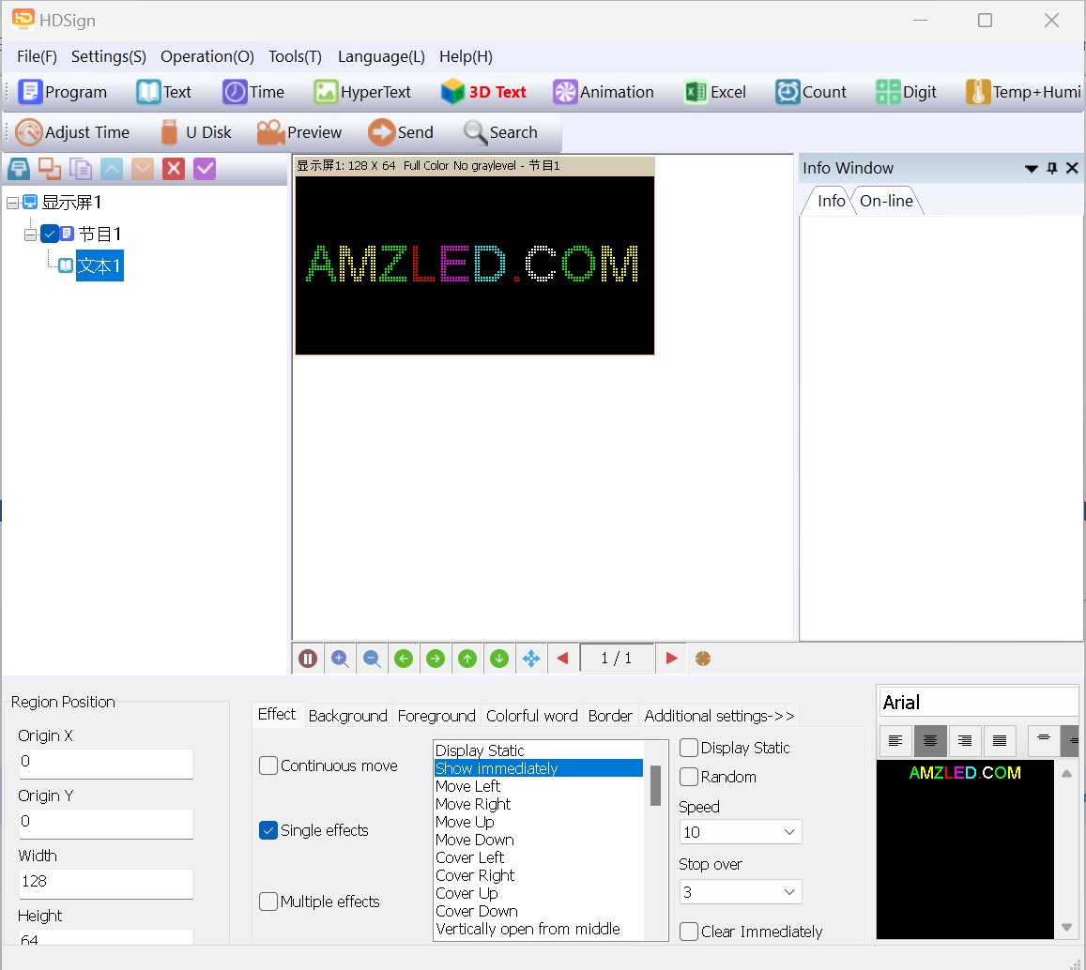1086x970 pixels.
Task: Send program to the display
Action: (x=401, y=132)
